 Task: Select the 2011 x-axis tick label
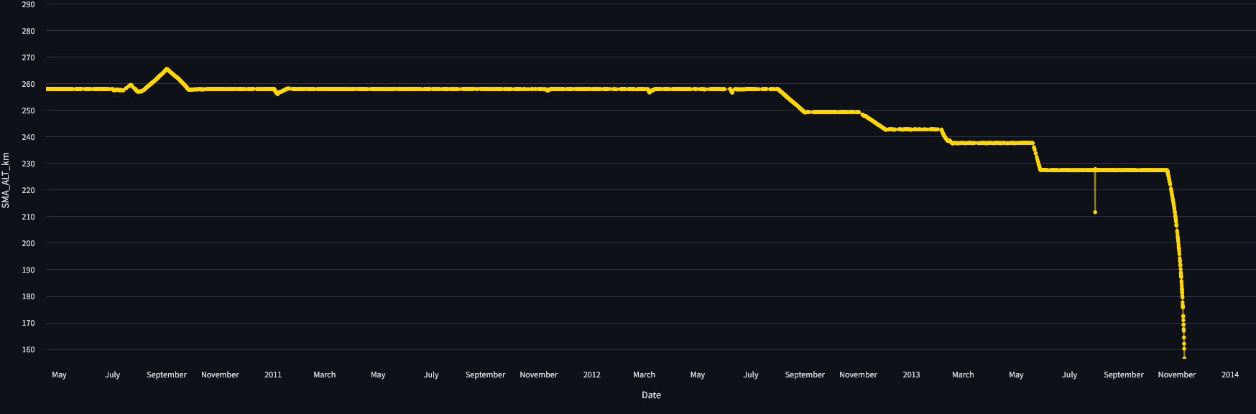[x=273, y=375]
